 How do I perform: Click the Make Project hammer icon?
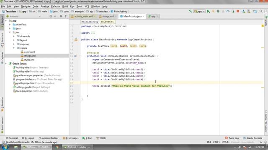coord(190,11)
